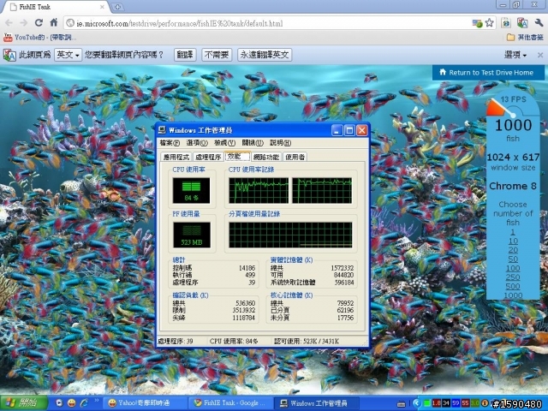Open the Chrome wrench menu
548x411 pixels.
click(x=539, y=23)
